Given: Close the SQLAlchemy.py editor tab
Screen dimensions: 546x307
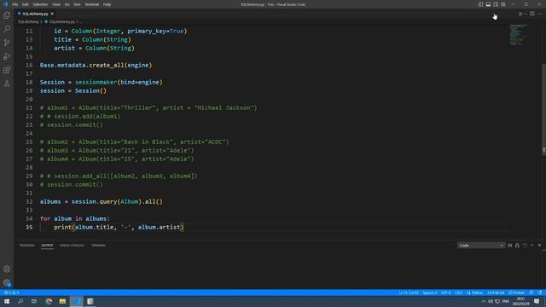Looking at the screenshot, I should pyautogui.click(x=52, y=14).
